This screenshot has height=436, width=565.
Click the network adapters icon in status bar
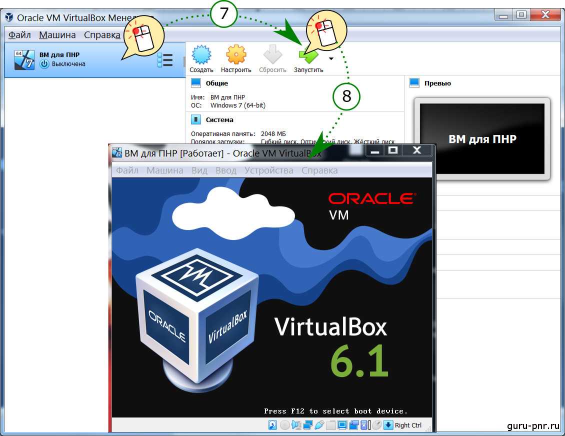[x=307, y=425]
